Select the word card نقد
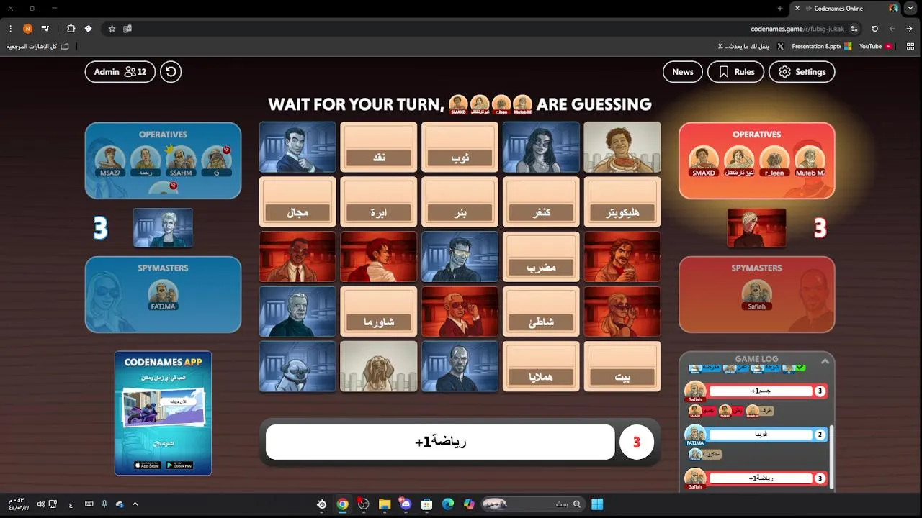This screenshot has height=518, width=922. [379, 147]
